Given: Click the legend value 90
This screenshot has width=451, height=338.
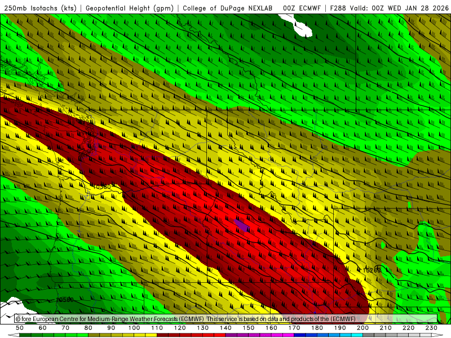Looking at the screenshot, I should [x=111, y=328].
